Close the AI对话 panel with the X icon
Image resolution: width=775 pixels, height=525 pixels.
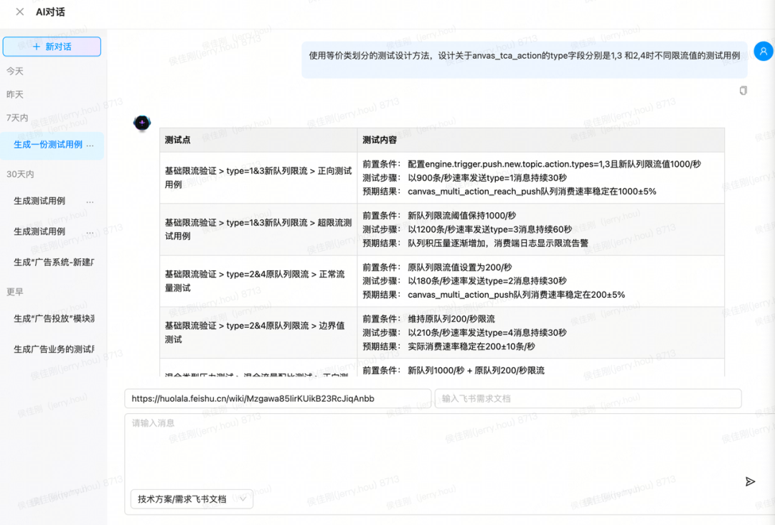[18, 11]
